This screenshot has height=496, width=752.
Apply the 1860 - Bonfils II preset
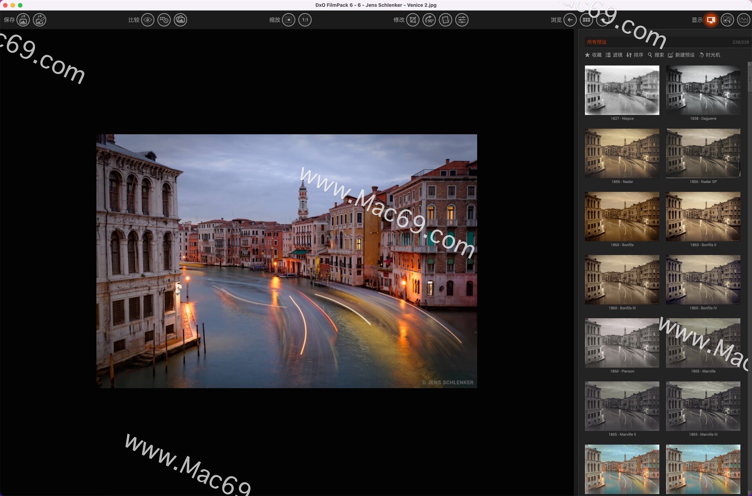[703, 216]
